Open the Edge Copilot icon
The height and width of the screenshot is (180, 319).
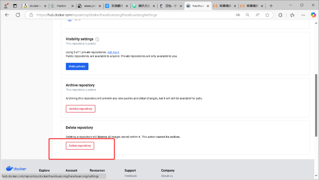coord(313,15)
